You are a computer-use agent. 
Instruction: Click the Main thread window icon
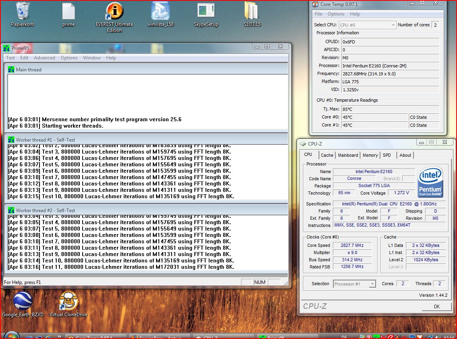11,70
